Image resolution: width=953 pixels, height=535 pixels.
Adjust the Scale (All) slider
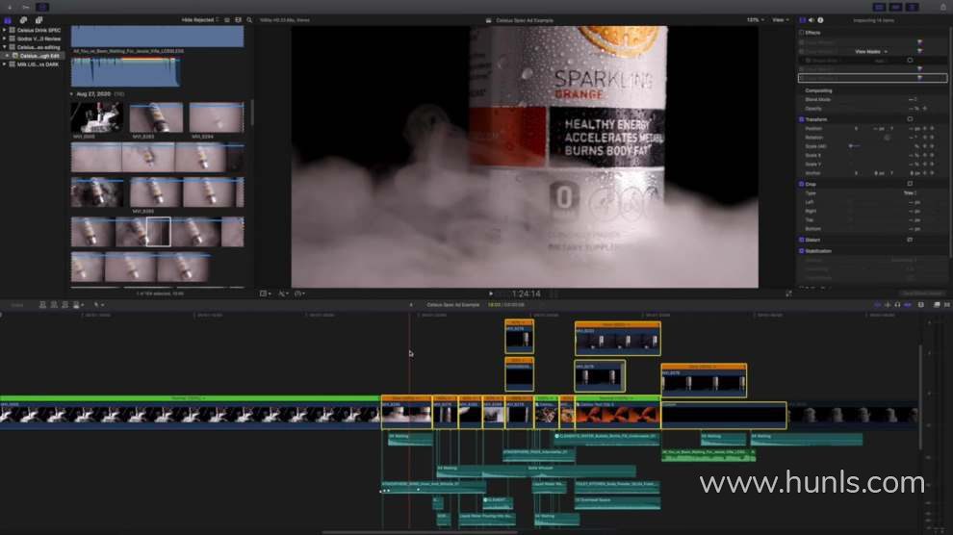pos(854,146)
